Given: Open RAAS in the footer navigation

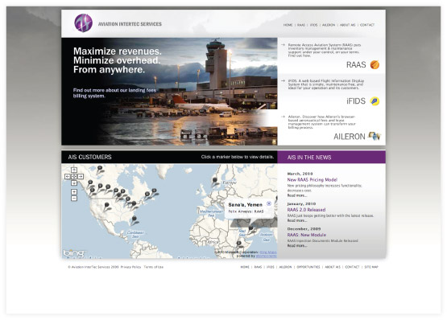Looking at the screenshot, I should point(258,267).
